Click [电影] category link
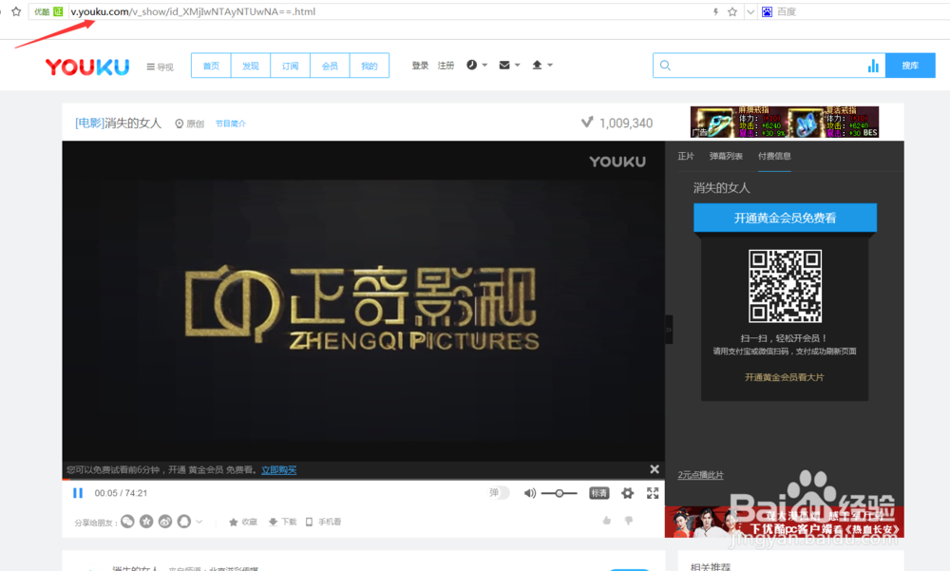This screenshot has height=571, width=950. (x=89, y=124)
